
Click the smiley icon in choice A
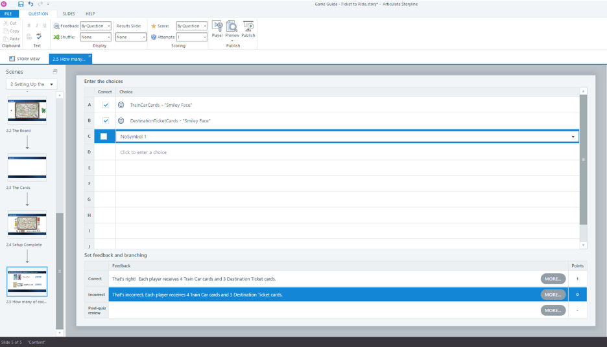pyautogui.click(x=121, y=105)
